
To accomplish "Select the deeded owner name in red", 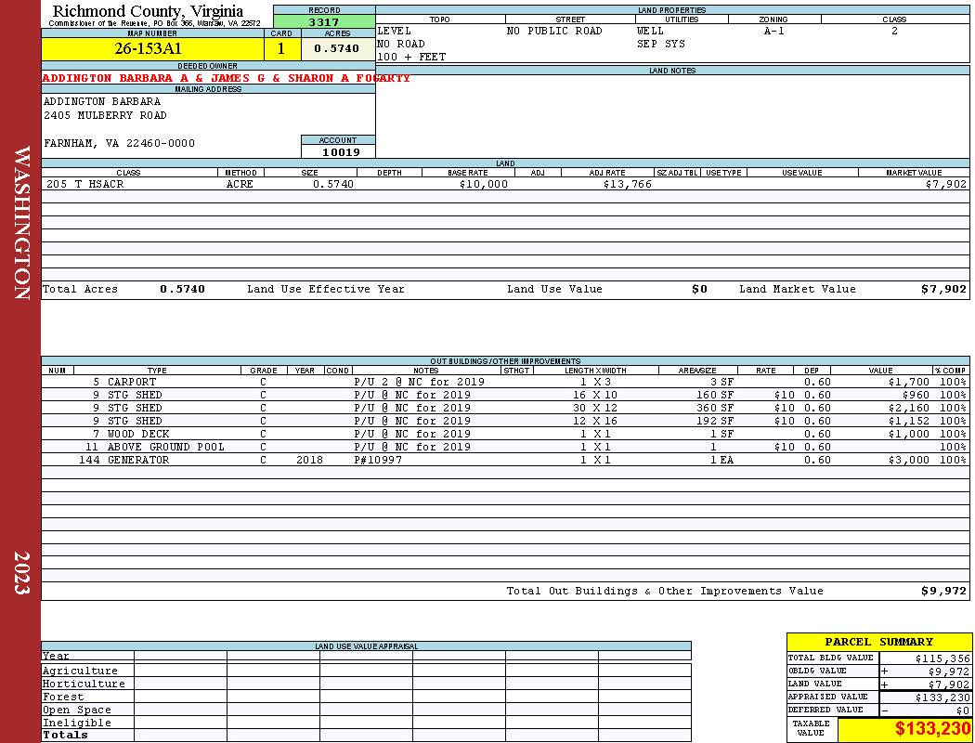I will [227, 78].
